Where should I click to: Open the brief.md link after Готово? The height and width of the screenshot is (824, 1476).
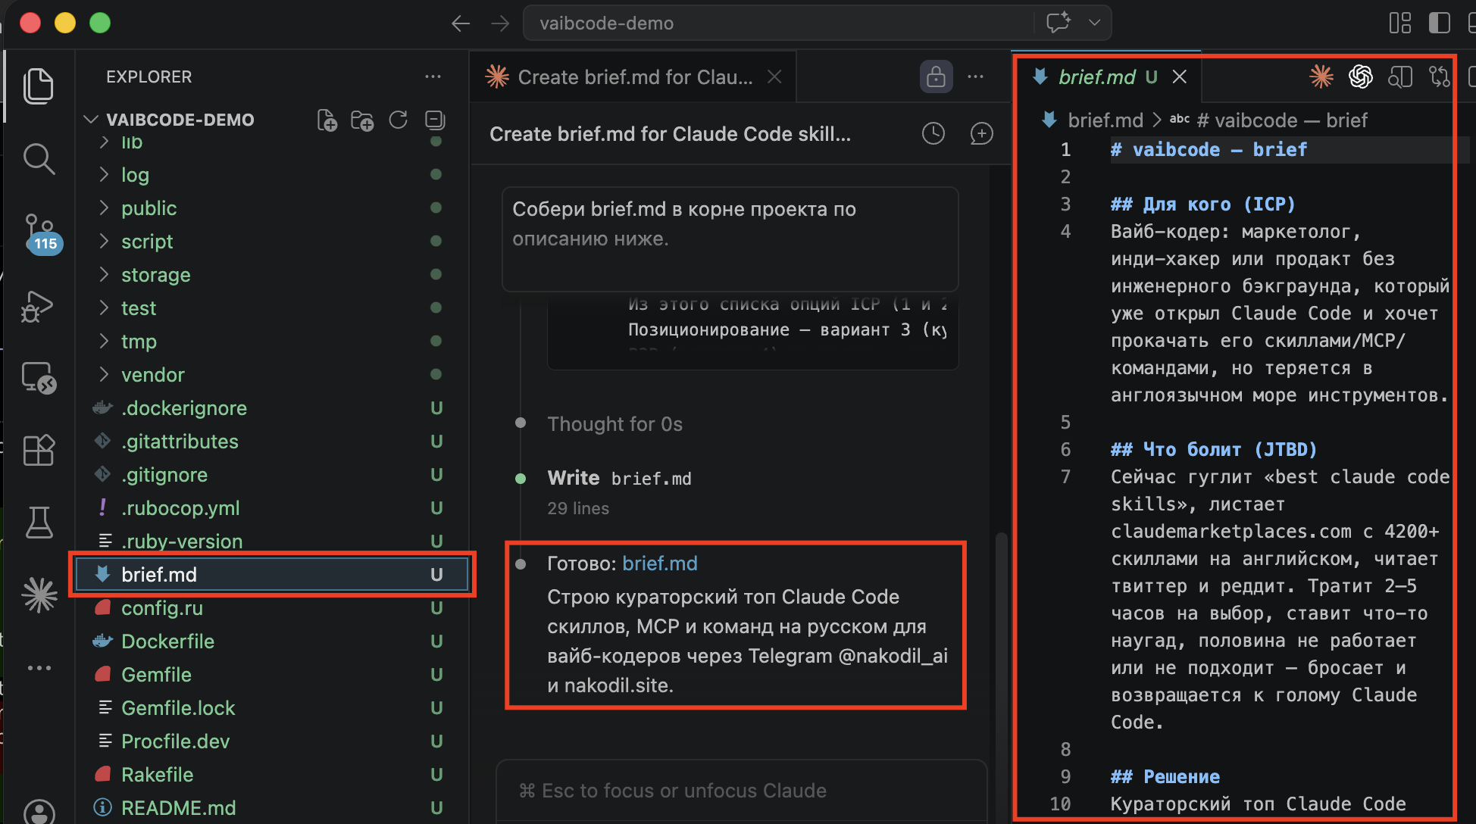pyautogui.click(x=660, y=563)
